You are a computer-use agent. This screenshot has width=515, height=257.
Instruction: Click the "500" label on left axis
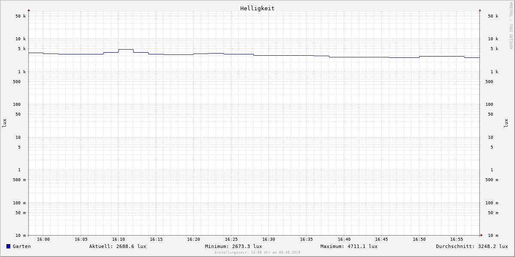pos(17,82)
